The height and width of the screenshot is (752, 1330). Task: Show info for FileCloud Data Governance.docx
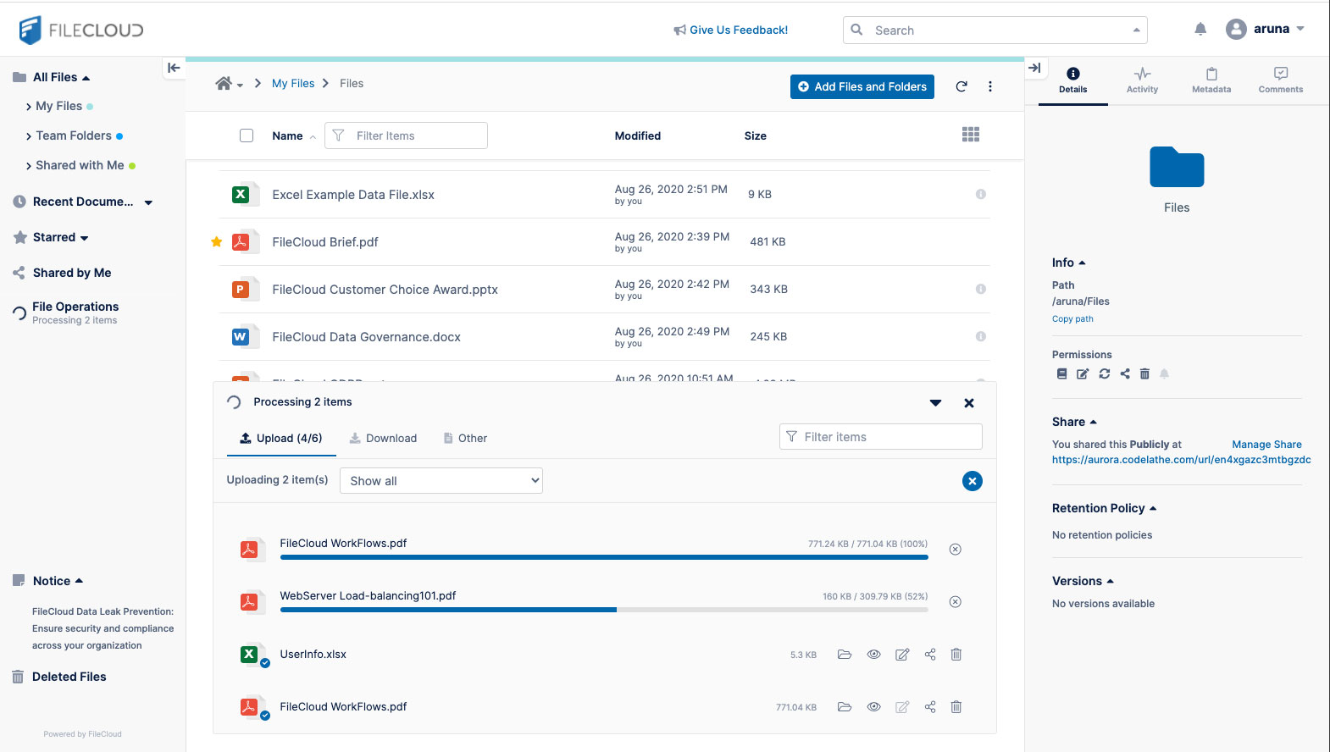[x=981, y=336]
